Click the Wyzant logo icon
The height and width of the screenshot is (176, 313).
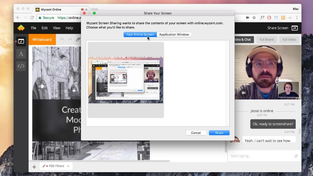(x=21, y=28)
